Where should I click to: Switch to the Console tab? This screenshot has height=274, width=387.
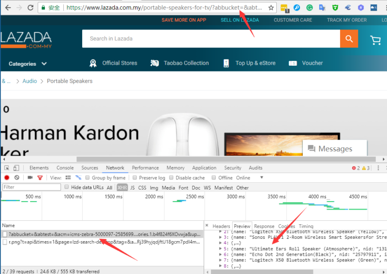click(65, 168)
